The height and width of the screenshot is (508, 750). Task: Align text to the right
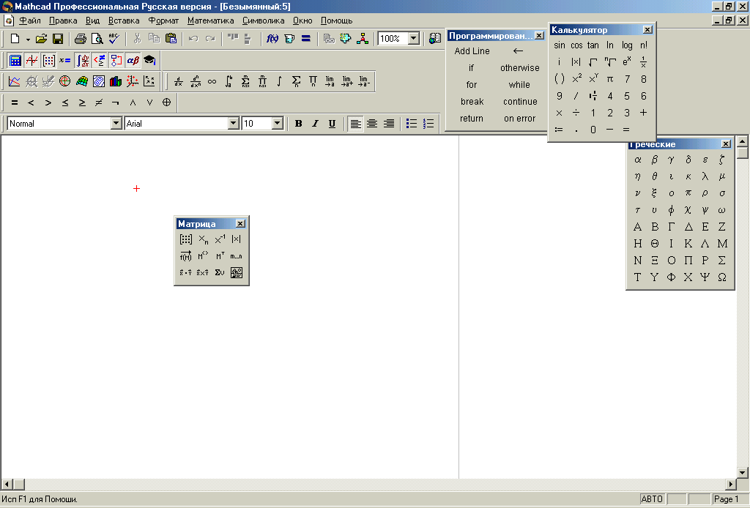pyautogui.click(x=389, y=123)
